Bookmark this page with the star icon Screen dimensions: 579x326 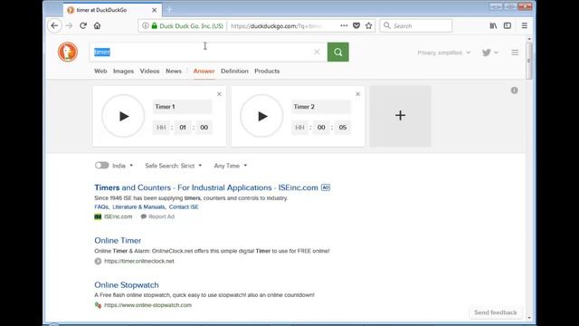[368, 26]
